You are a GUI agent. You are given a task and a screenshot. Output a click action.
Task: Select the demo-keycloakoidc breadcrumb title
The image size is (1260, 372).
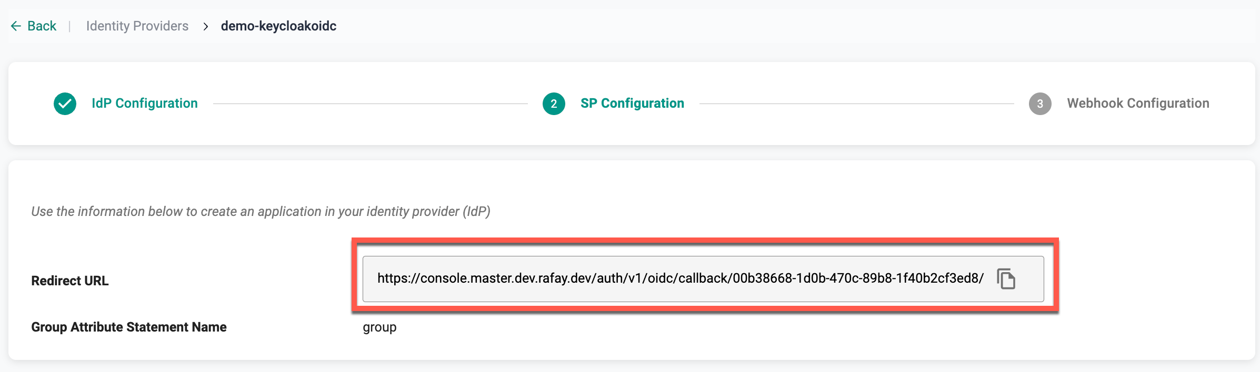pos(278,26)
